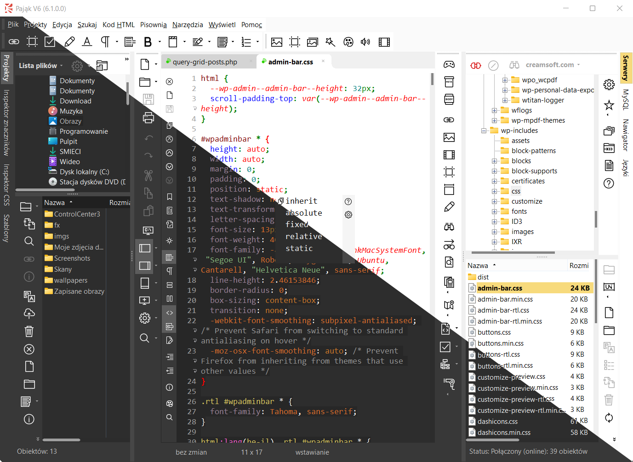Screen dimensions: 633x462
Task: Toggle the two-column split view button
Action: 170,298
